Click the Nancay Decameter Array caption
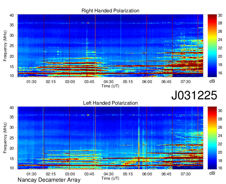The height and width of the screenshot is (184, 226). pyautogui.click(x=49, y=180)
